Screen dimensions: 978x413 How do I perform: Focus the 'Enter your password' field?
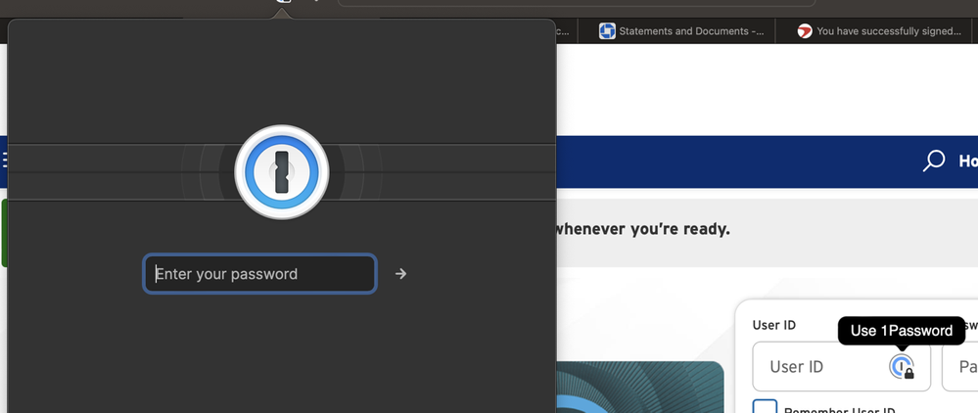point(260,274)
